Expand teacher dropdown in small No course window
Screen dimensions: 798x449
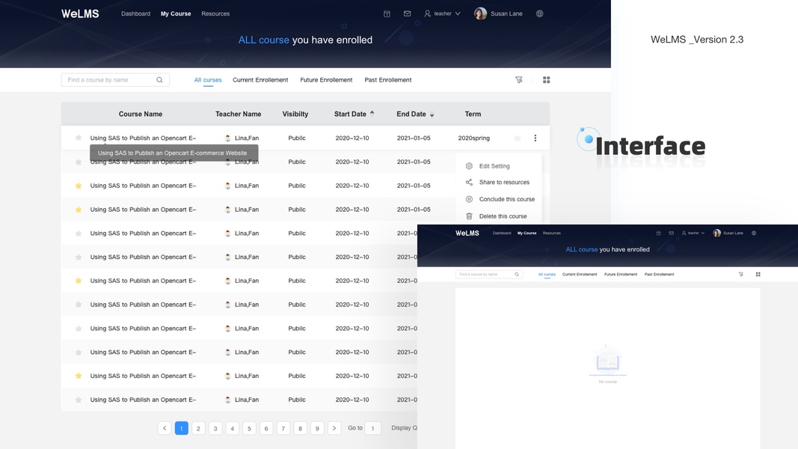click(x=693, y=233)
